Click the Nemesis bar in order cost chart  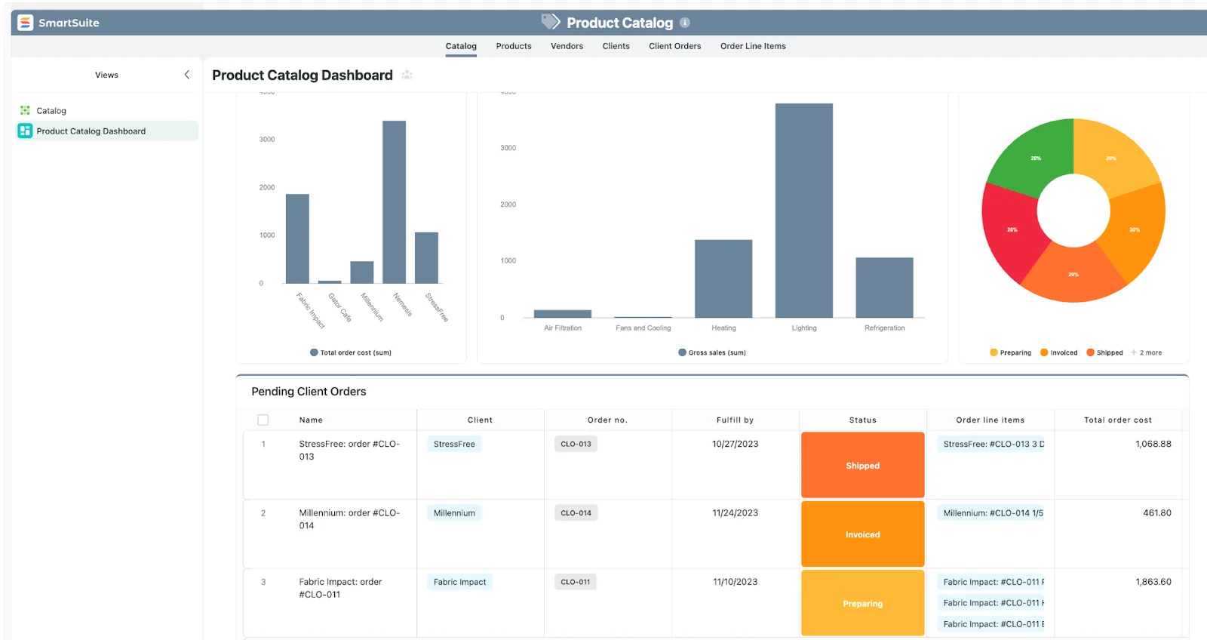(394, 202)
